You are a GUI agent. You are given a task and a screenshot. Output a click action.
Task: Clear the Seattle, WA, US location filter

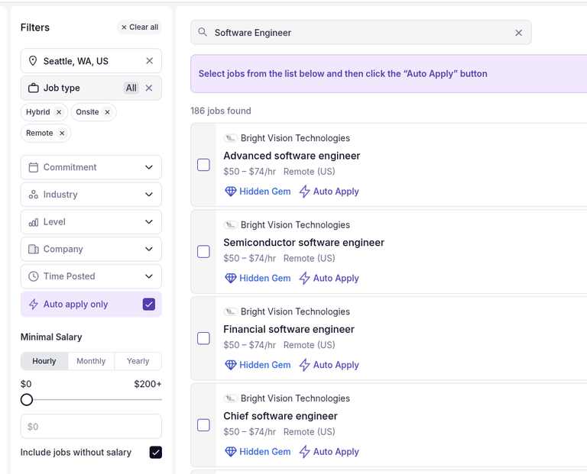click(x=149, y=60)
